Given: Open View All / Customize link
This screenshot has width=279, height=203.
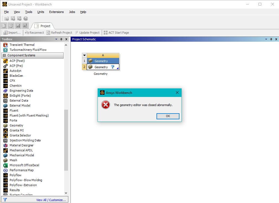Looking at the screenshot, I should 51,200.
